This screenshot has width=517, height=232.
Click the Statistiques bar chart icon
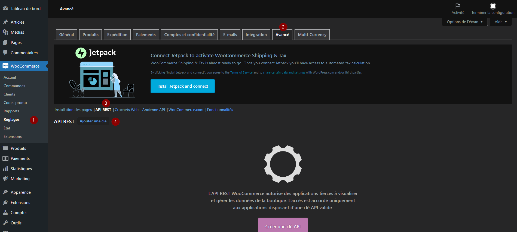(x=5, y=169)
